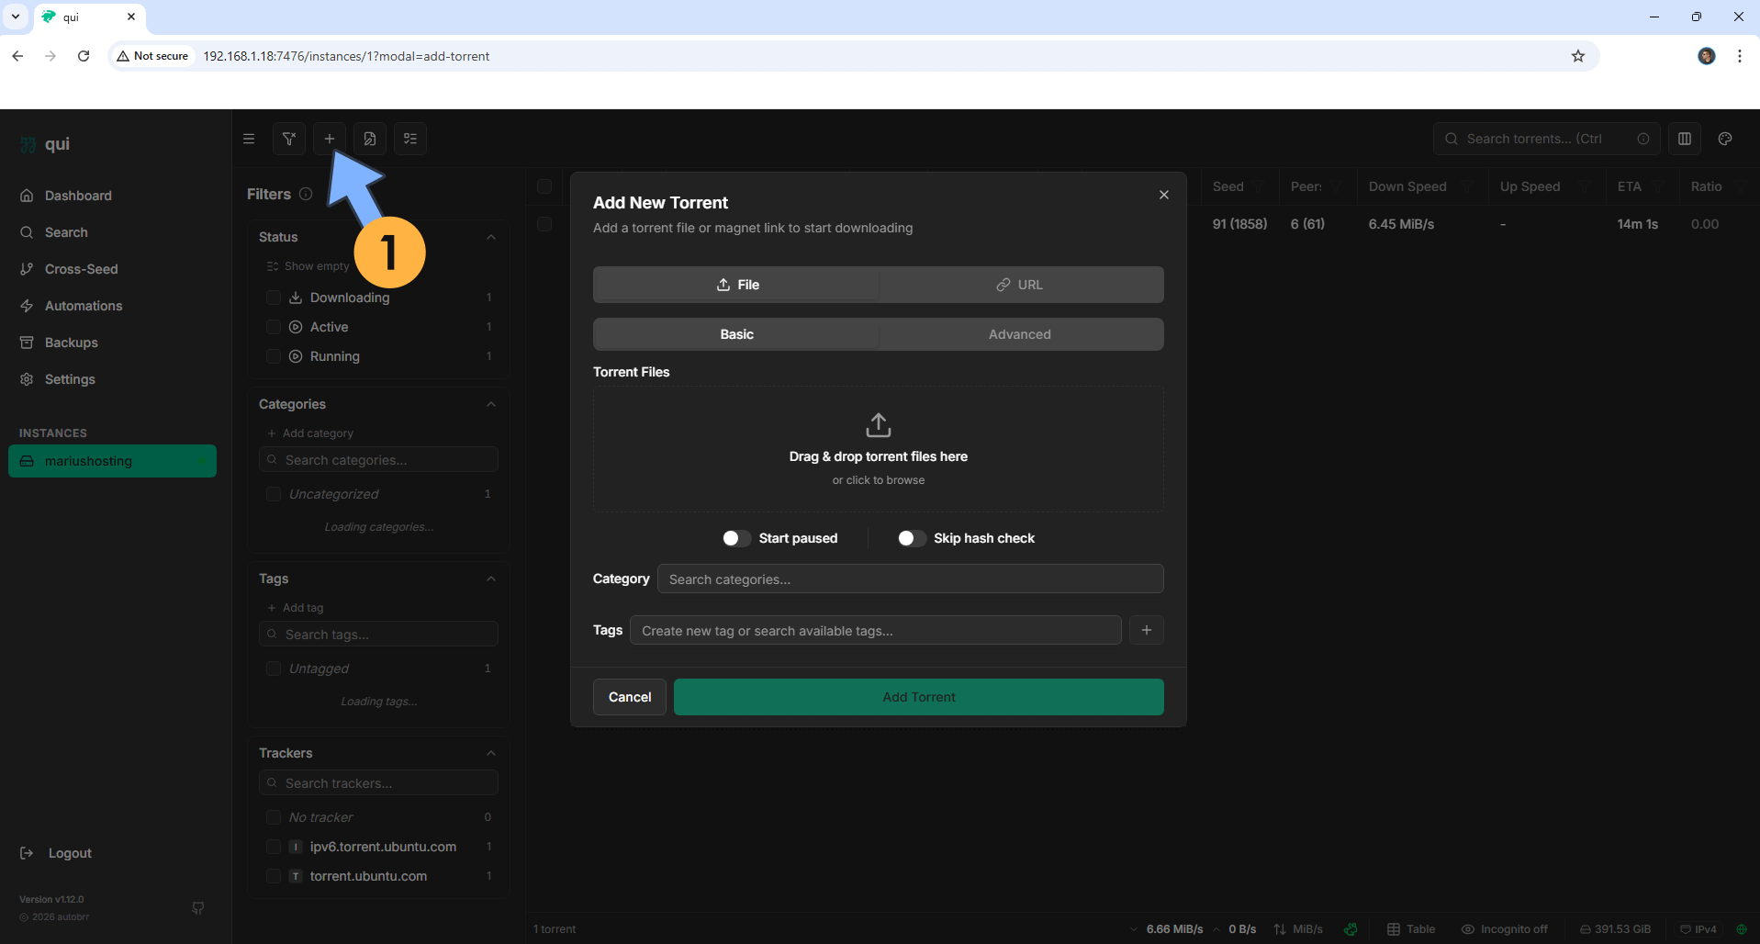Click the filter funnel toolbar icon
1760x944 pixels.
[x=289, y=139]
